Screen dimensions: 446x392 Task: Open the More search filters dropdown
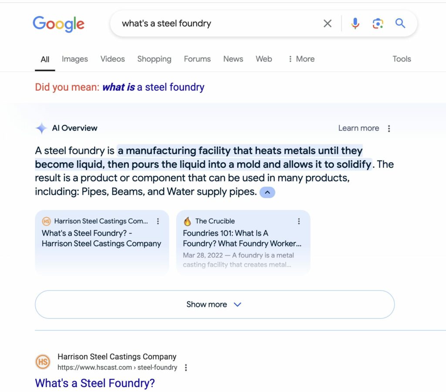(301, 59)
